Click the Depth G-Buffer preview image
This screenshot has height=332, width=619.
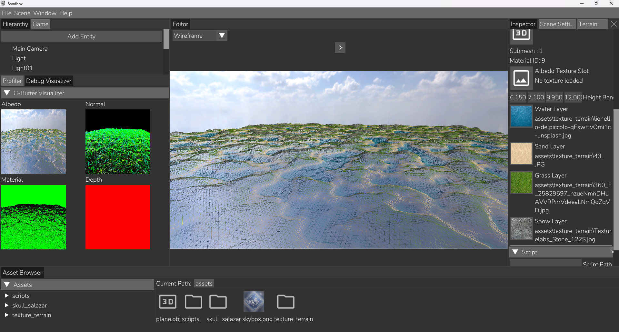coord(118,217)
